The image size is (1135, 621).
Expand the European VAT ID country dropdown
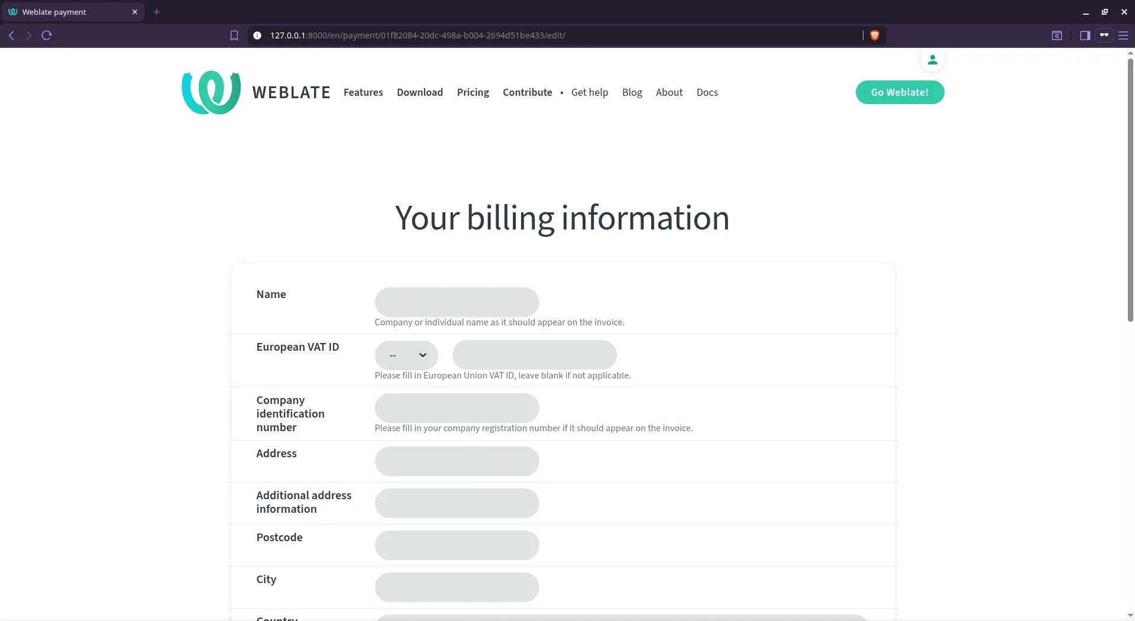tap(406, 355)
